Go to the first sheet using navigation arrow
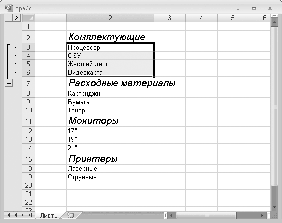Image resolution: width=282 pixels, height=223 pixels. (8, 215)
